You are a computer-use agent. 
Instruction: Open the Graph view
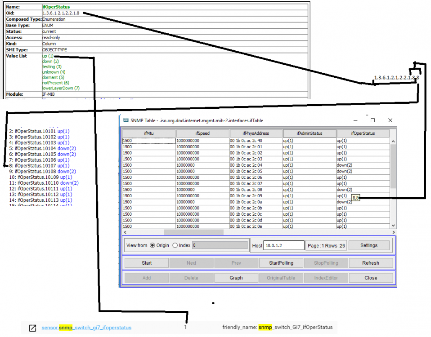pos(236,278)
